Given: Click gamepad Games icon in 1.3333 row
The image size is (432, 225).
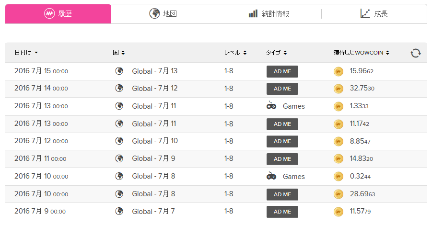Looking at the screenshot, I should [x=271, y=106].
